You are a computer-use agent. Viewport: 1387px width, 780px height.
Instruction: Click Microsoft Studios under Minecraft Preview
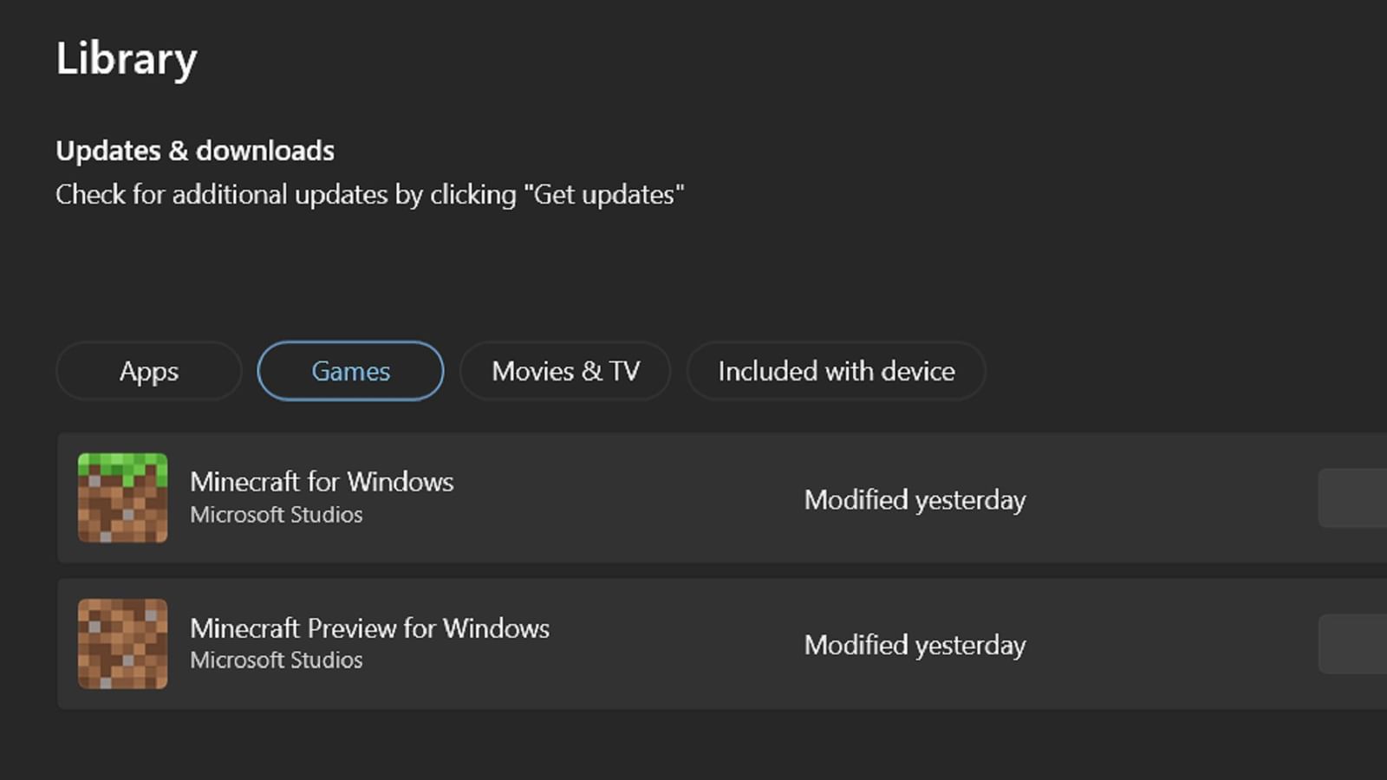[x=276, y=660]
